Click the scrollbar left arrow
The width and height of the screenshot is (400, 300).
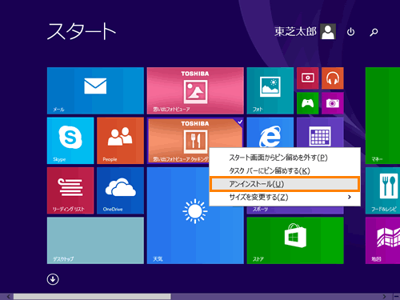click(9, 296)
